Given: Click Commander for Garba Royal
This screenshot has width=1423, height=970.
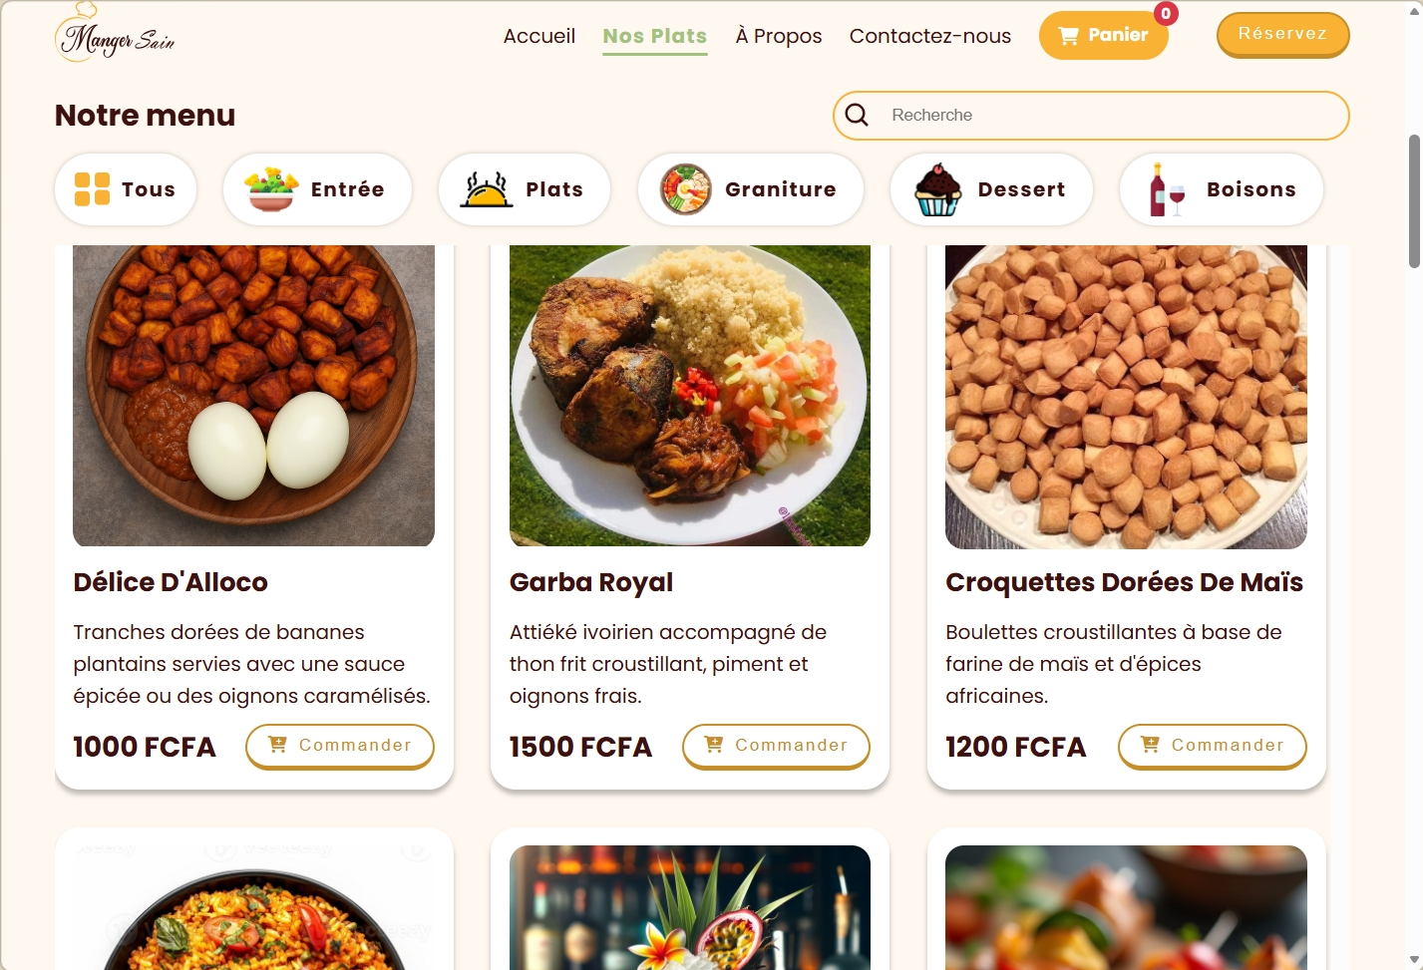Looking at the screenshot, I should pyautogui.click(x=776, y=746).
